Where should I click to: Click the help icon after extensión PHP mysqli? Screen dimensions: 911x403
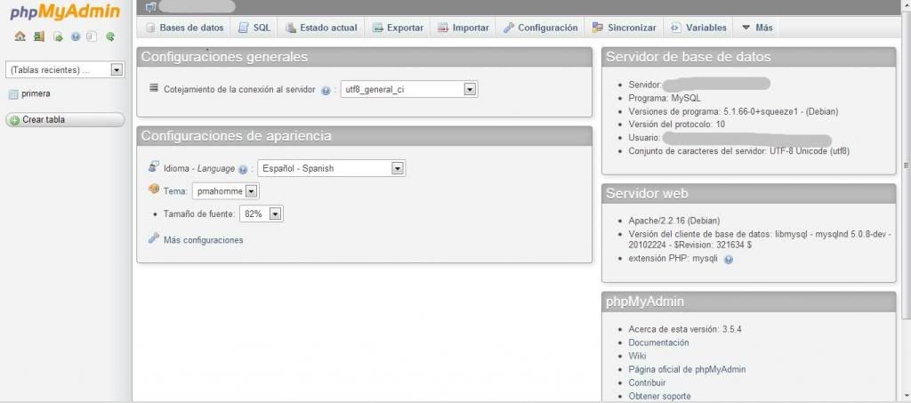[x=729, y=259]
